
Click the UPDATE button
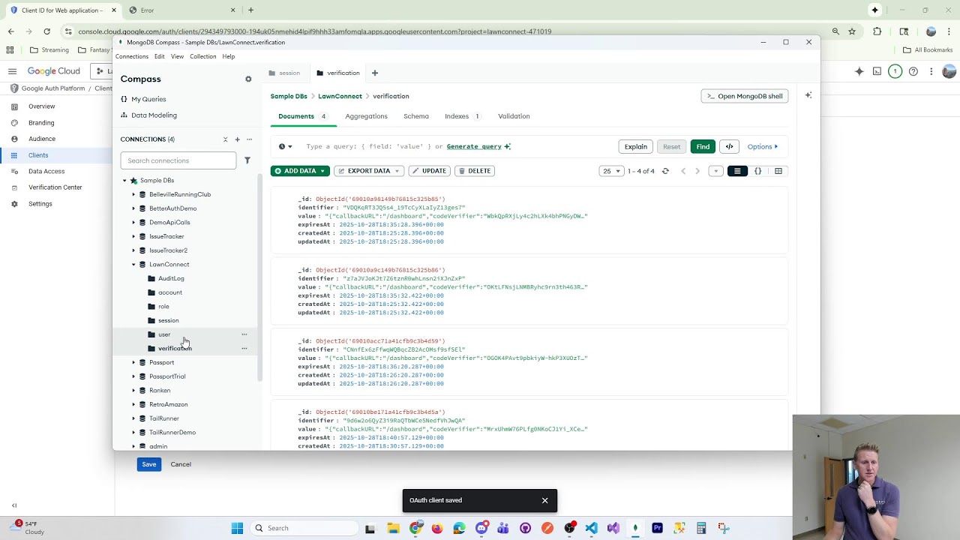[x=429, y=171]
